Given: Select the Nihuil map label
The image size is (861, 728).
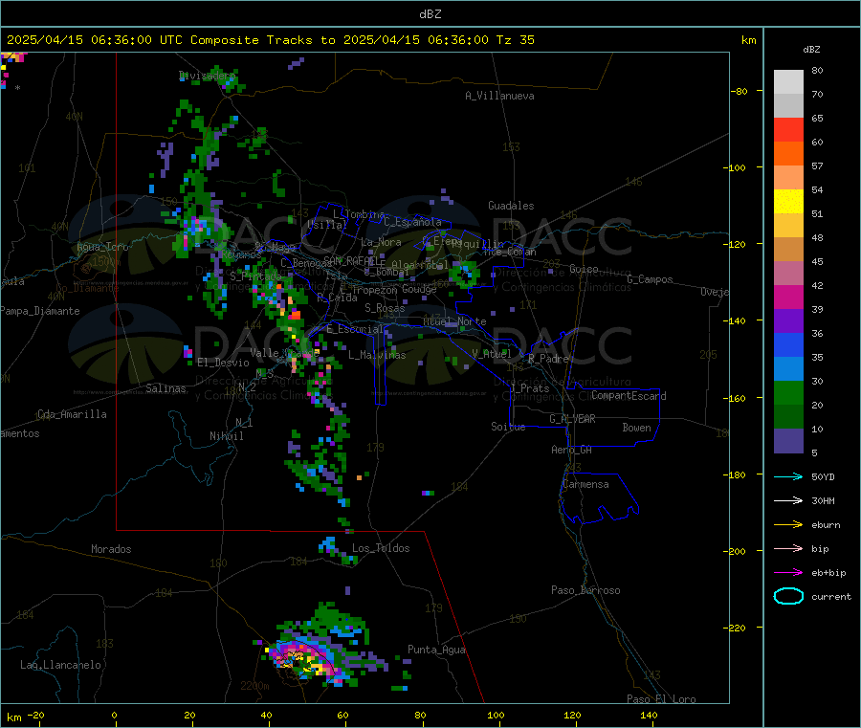Looking at the screenshot, I should tap(226, 436).
